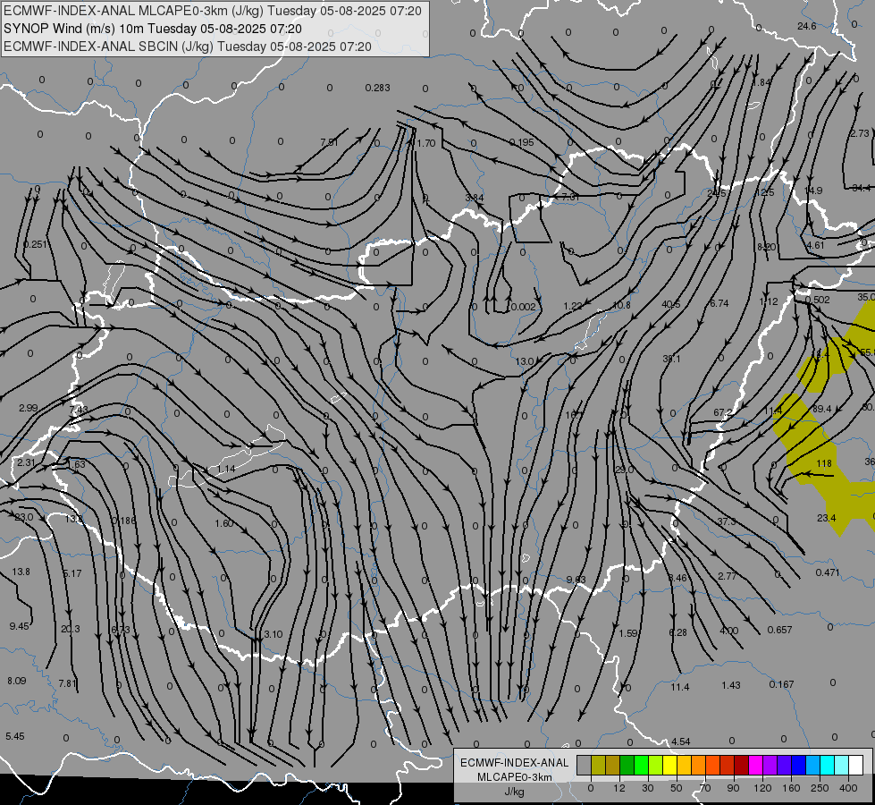
Task: Click the map value 67.2
Action: pyautogui.click(x=723, y=412)
